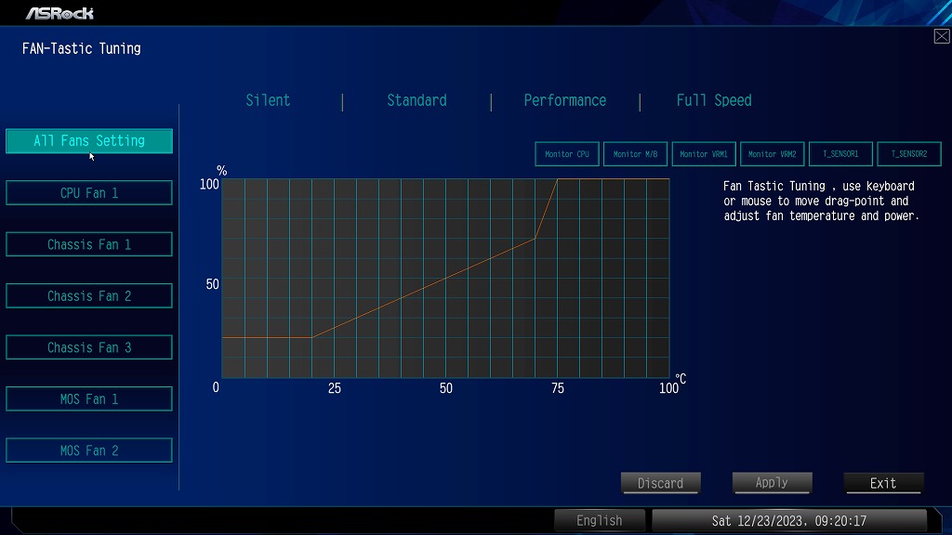Click the ASRock logo

tap(59, 13)
